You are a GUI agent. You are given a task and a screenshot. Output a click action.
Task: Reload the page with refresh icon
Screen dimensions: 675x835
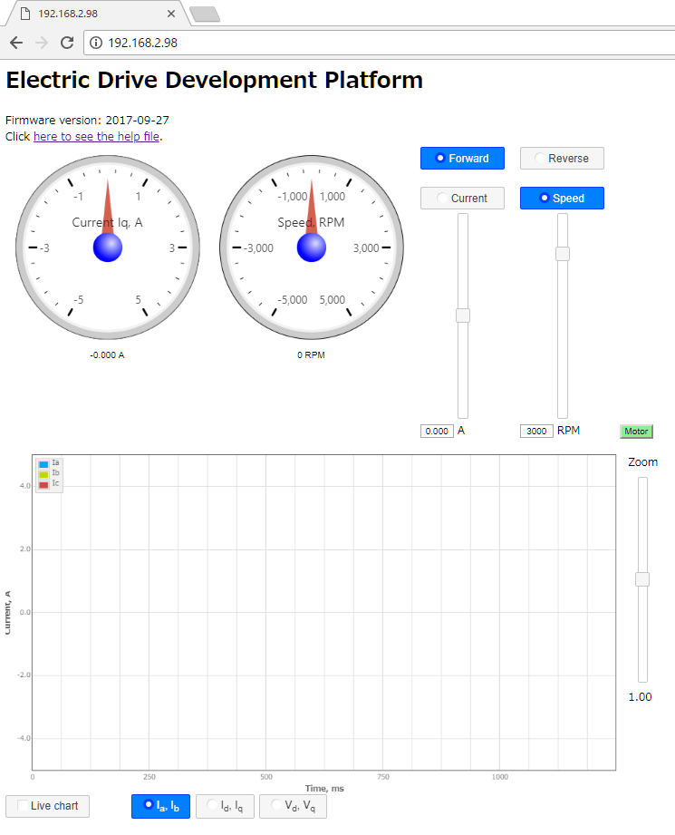(x=67, y=43)
